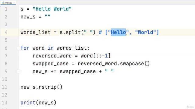Click the swapcase() method on line 8

135,64
